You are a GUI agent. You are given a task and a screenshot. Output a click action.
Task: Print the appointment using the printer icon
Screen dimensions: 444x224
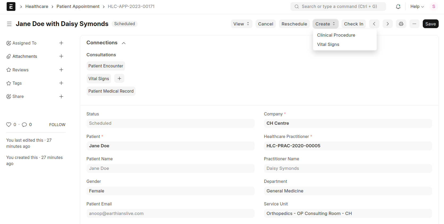click(401, 24)
